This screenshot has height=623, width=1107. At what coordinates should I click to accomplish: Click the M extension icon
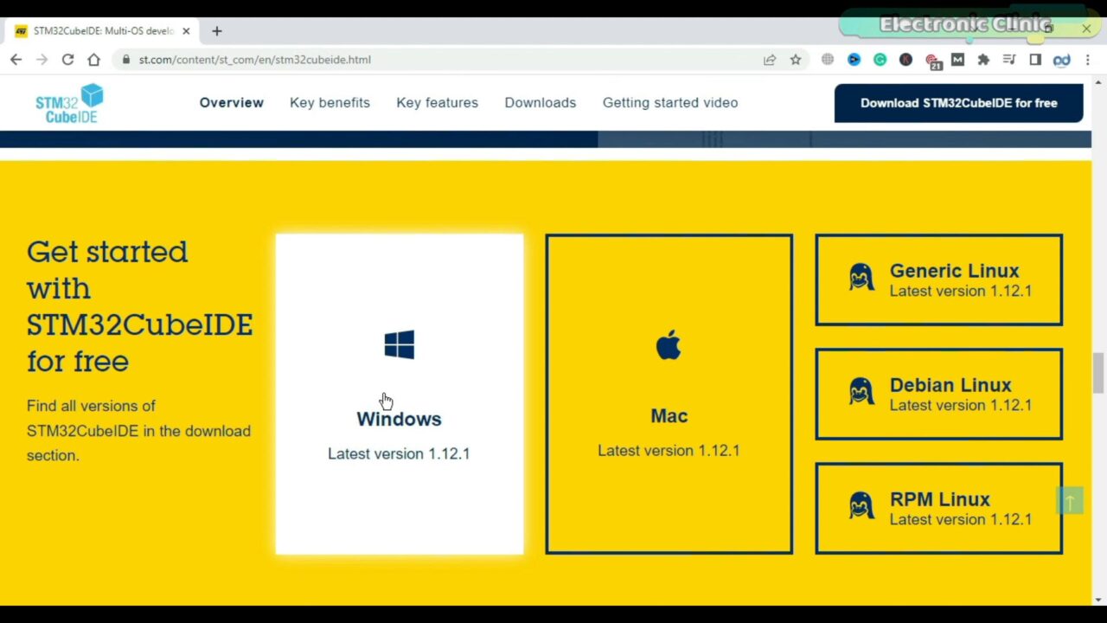957,60
